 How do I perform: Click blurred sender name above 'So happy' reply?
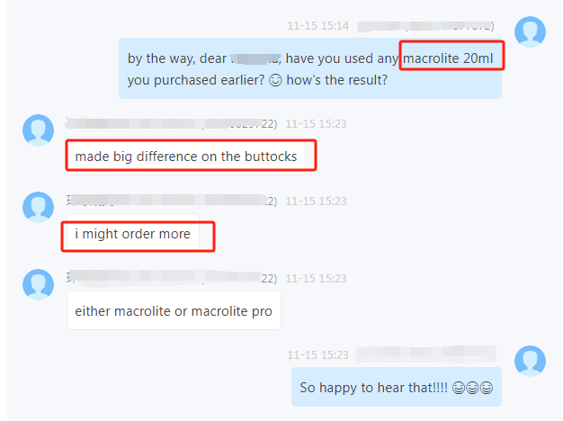426,354
